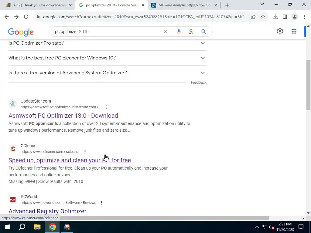Open the Google apps grid
This screenshot has width=311, height=233.
(x=294, y=31)
